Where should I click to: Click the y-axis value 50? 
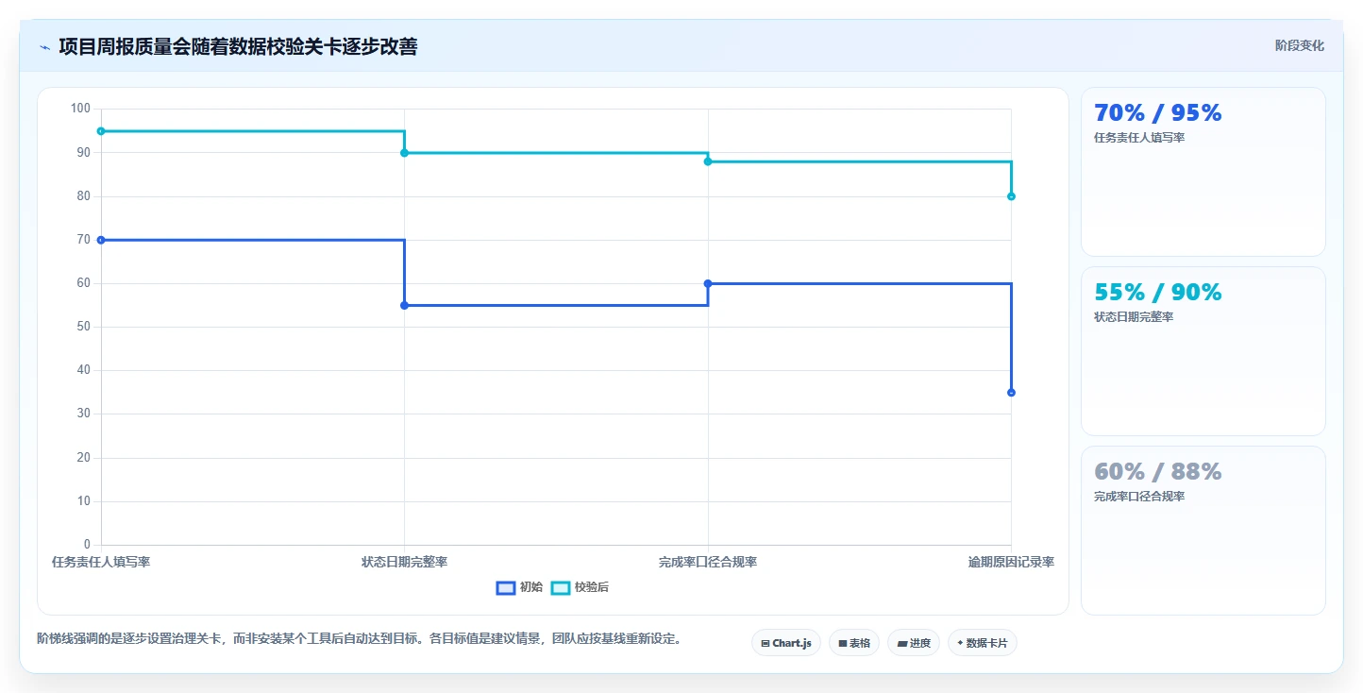tap(84, 327)
